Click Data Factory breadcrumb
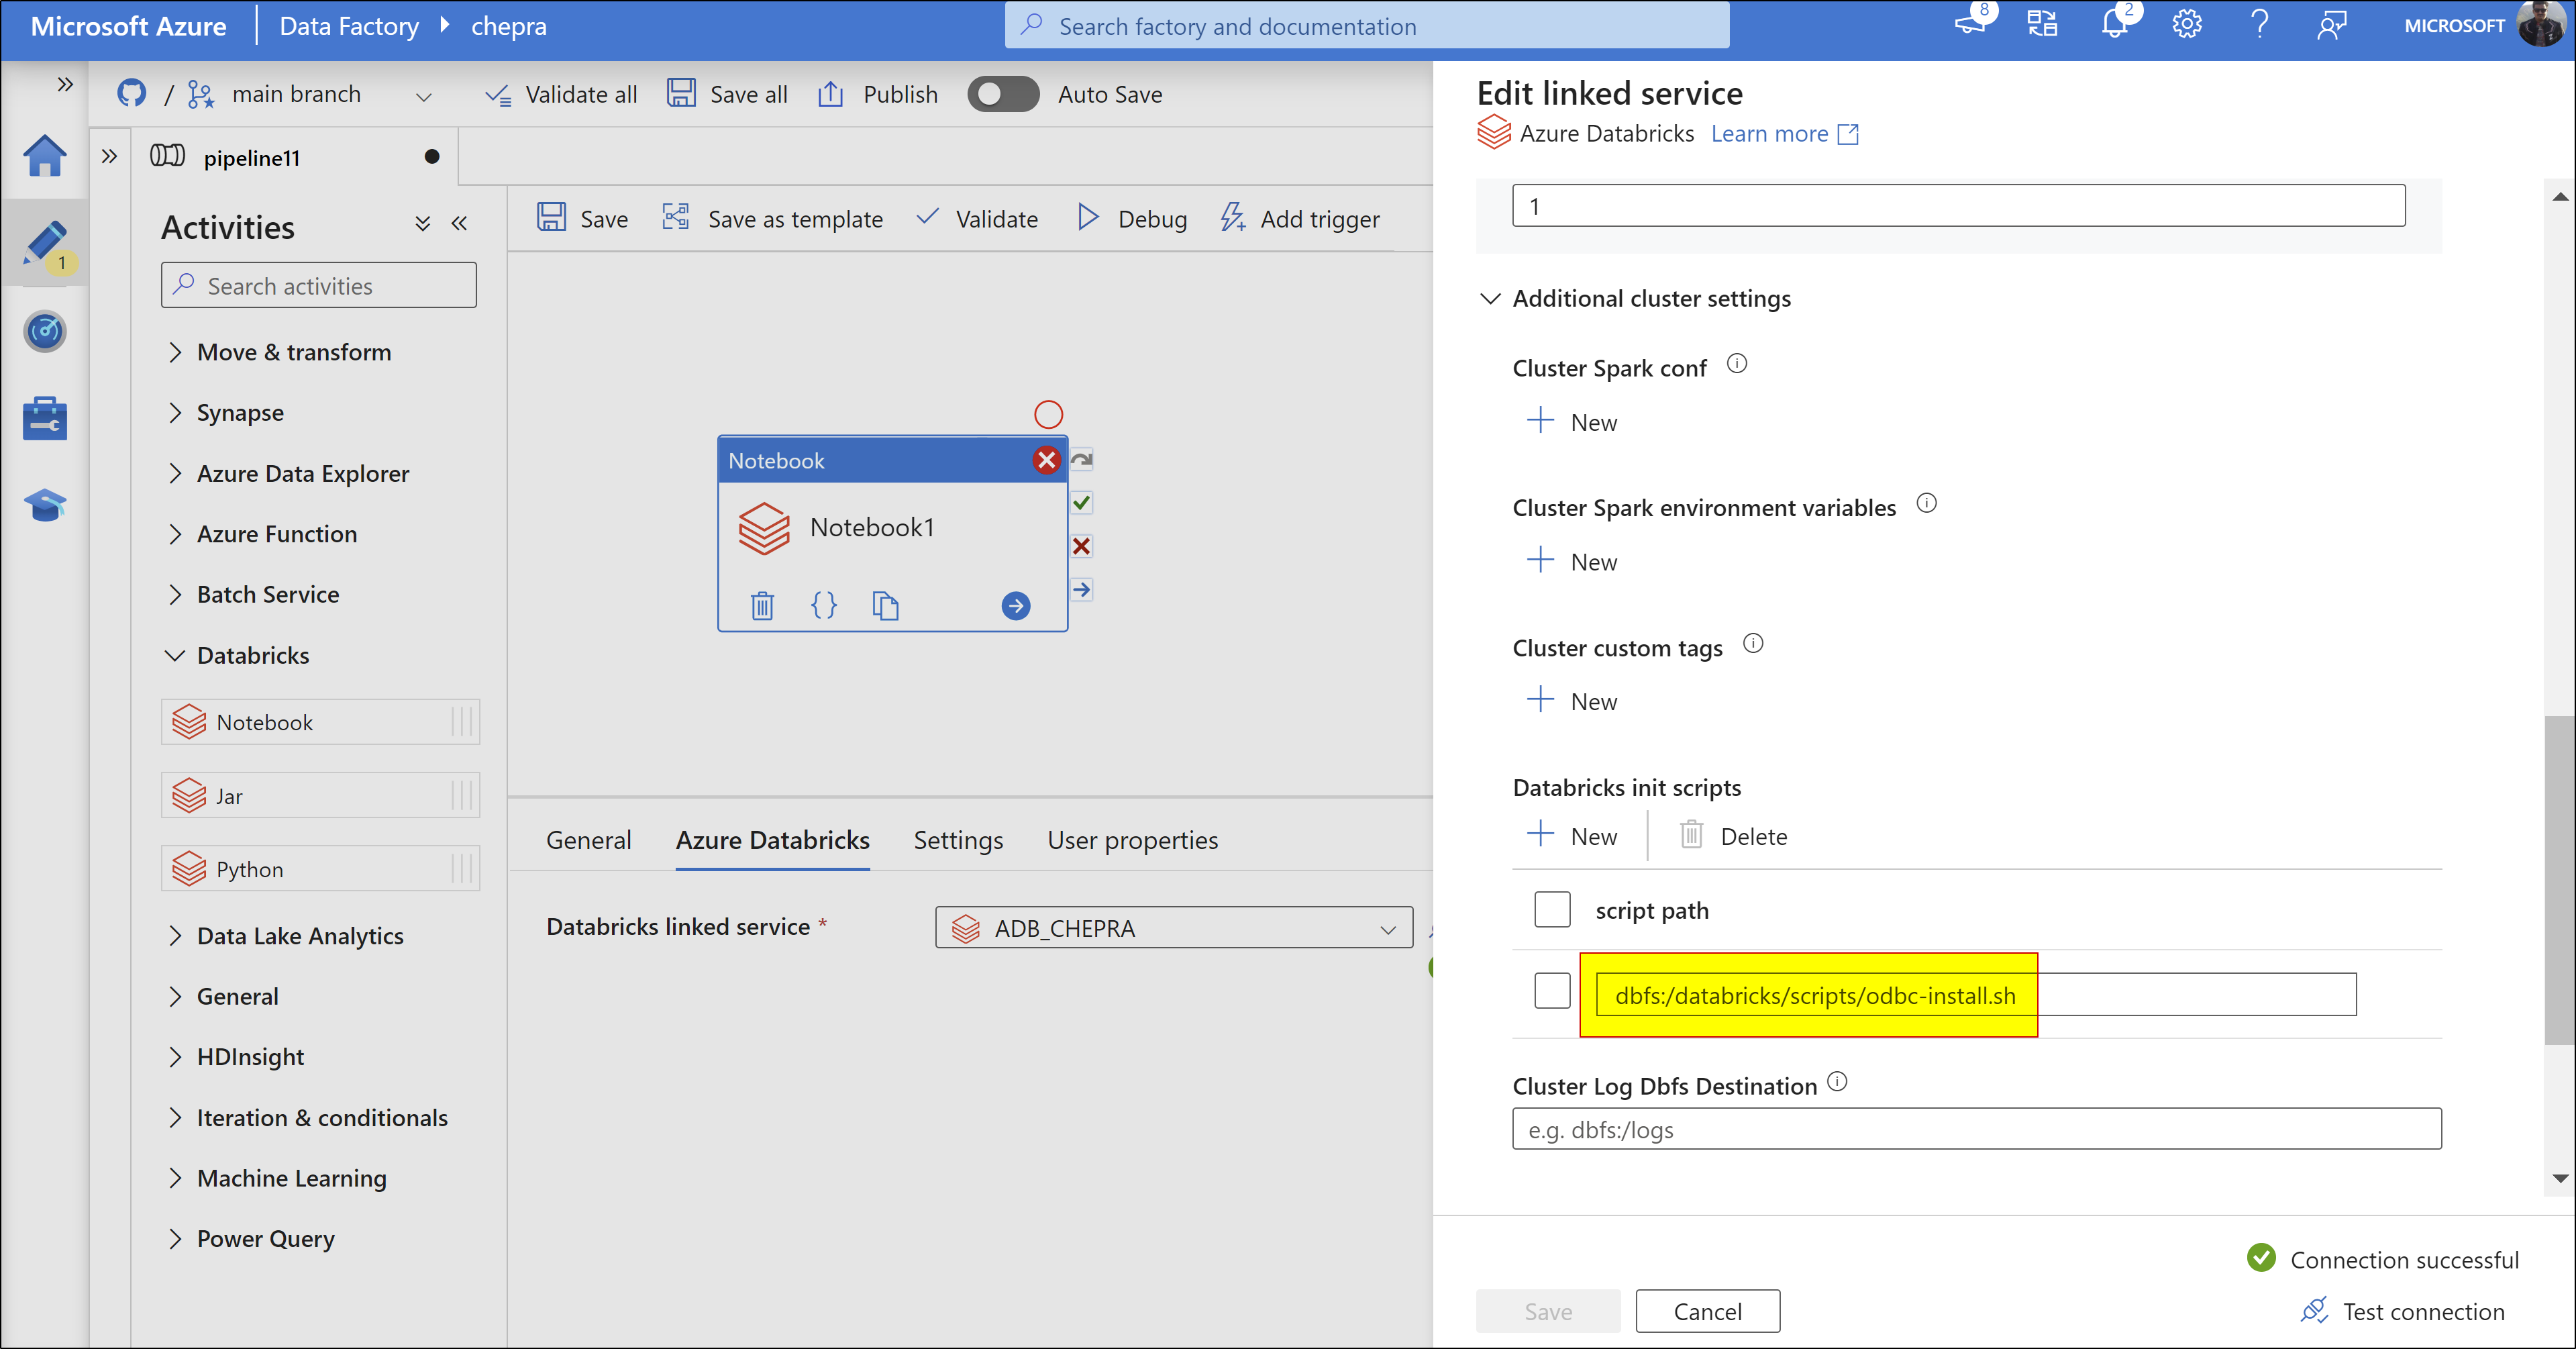2576x1349 pixels. (x=349, y=26)
